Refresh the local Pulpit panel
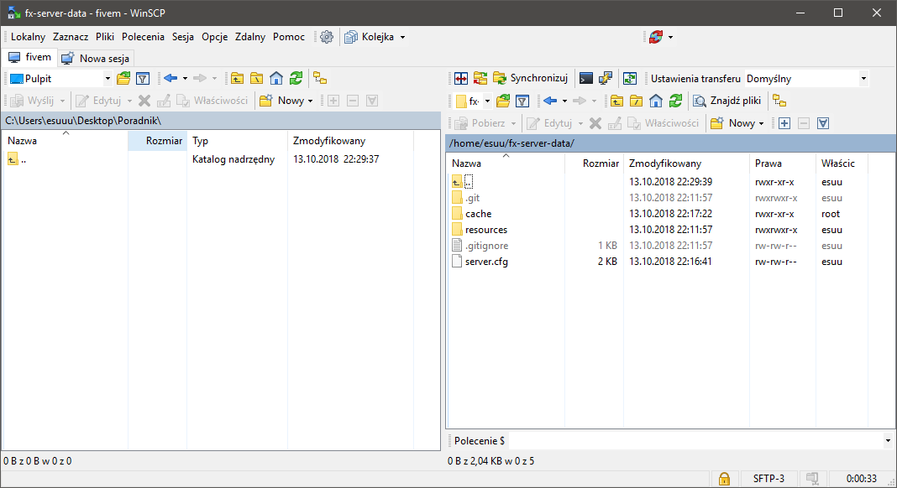This screenshot has width=897, height=488. 296,79
